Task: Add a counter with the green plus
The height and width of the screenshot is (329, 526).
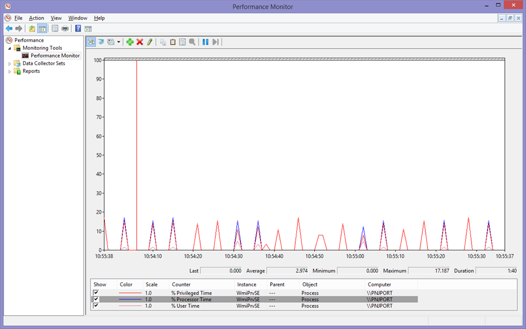Action: point(130,42)
